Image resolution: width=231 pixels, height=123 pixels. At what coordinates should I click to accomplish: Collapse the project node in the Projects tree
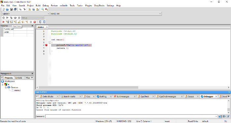click(3, 84)
